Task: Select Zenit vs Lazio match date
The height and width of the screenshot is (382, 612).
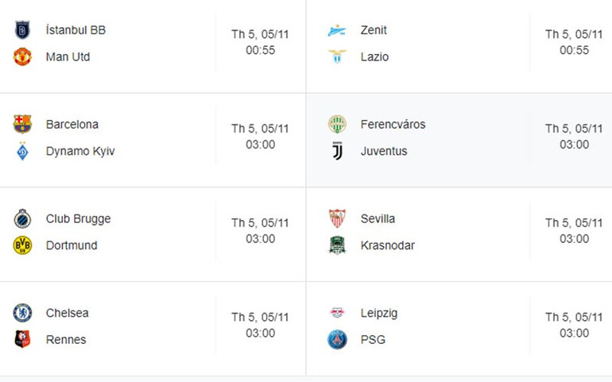Action: pyautogui.click(x=574, y=34)
